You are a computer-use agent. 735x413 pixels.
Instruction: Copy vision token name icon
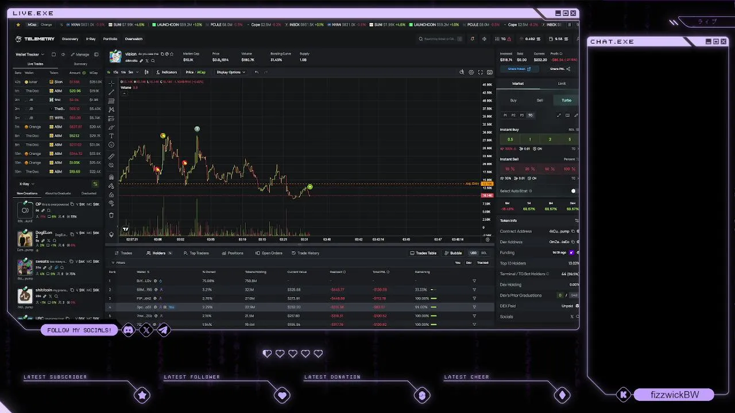[x=162, y=54]
